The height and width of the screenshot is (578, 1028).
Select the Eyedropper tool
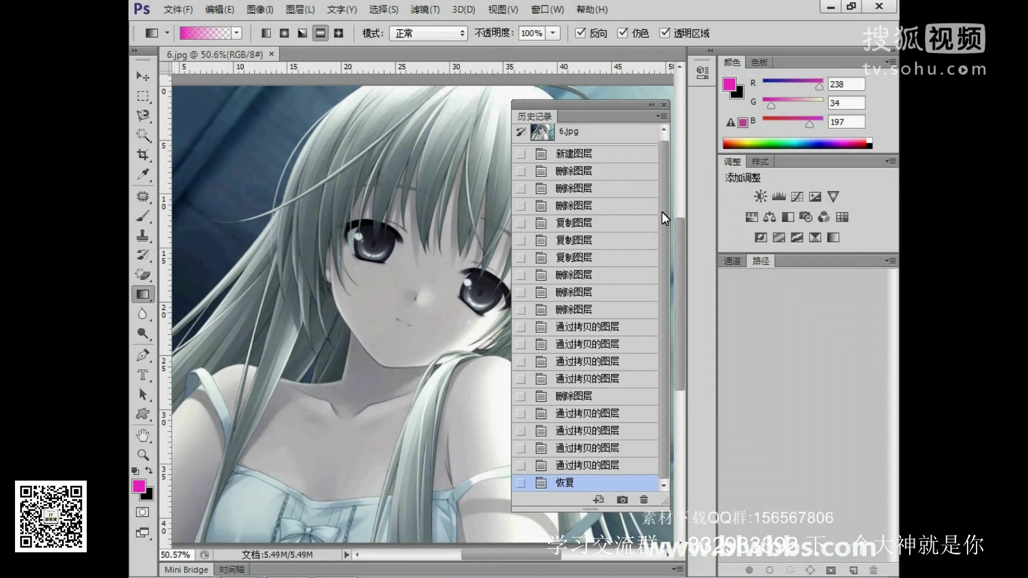[x=142, y=174]
